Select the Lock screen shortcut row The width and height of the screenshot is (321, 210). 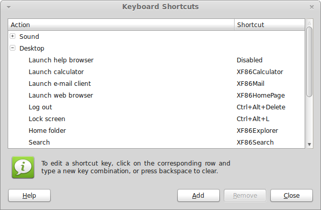[47, 119]
